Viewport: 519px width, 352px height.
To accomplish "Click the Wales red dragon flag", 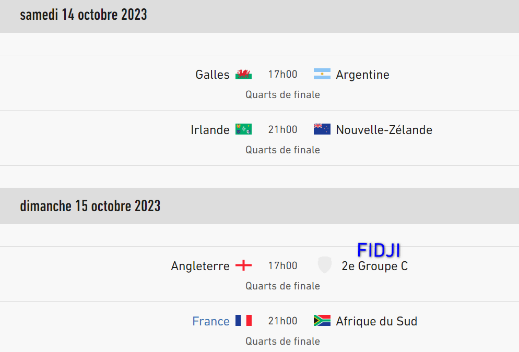I will click(243, 75).
